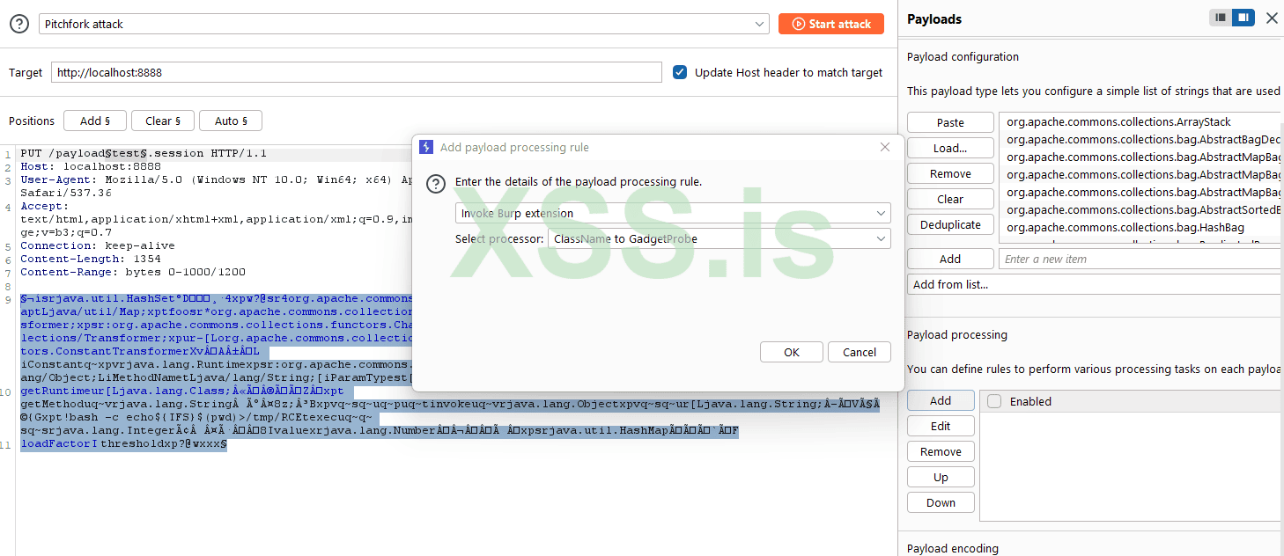Screen dimensions: 1284x556
Task: Switch Payloads panel to left layout icon
Action: 1221,18
